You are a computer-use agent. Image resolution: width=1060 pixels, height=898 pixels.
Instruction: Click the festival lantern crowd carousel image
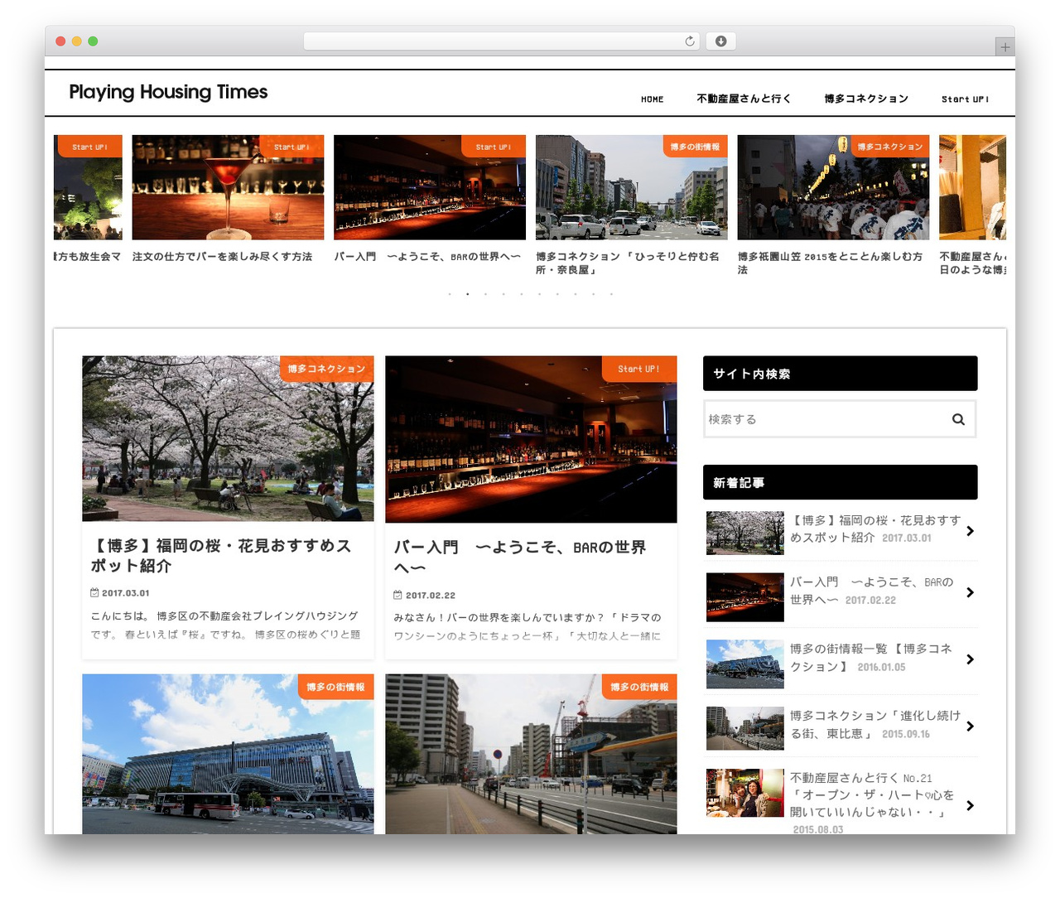point(833,187)
